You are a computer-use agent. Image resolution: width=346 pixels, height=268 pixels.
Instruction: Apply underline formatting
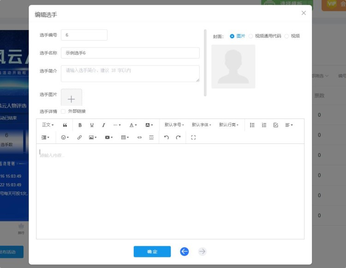92,125
